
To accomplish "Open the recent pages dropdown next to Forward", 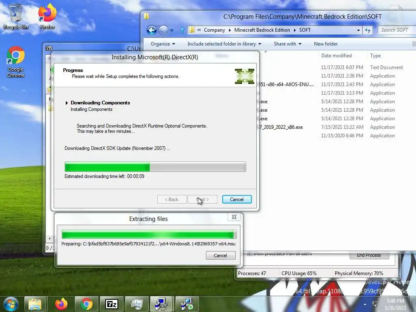I will click(172, 30).
